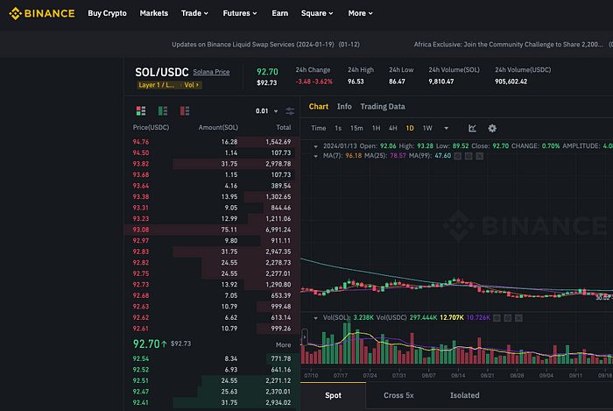
Task: Switch to the Chart tab
Action: point(319,106)
